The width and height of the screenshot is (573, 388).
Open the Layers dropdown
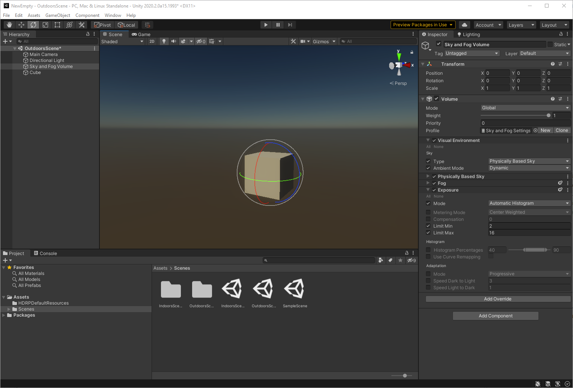(521, 25)
